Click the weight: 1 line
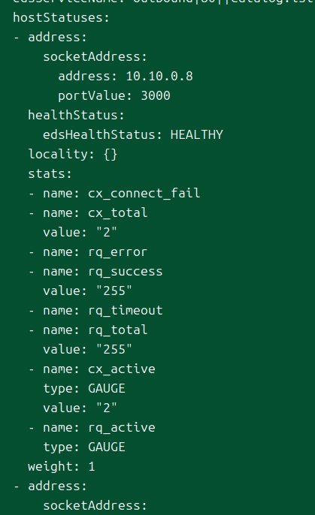Screen dimensions: 315x515 62,467
